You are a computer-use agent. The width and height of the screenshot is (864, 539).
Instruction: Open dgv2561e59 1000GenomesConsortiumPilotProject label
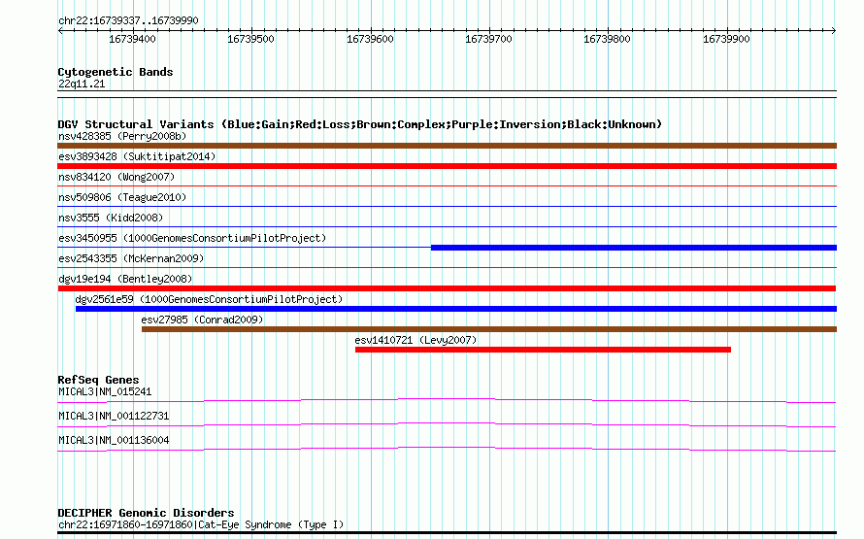tap(209, 299)
